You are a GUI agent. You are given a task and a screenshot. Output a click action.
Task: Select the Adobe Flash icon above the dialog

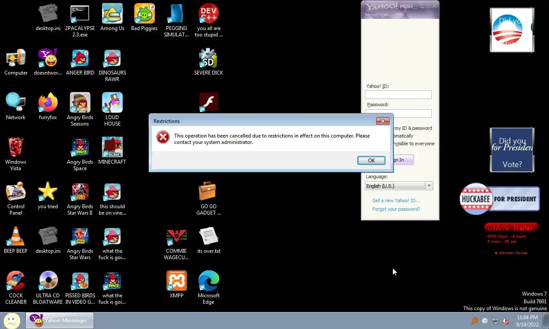click(x=209, y=103)
